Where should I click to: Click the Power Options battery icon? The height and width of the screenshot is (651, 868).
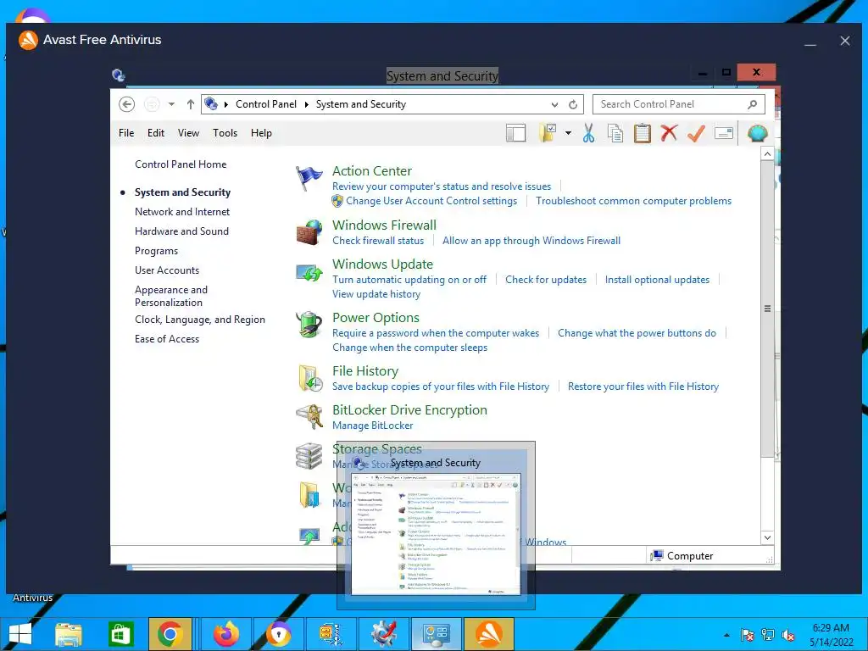(309, 325)
